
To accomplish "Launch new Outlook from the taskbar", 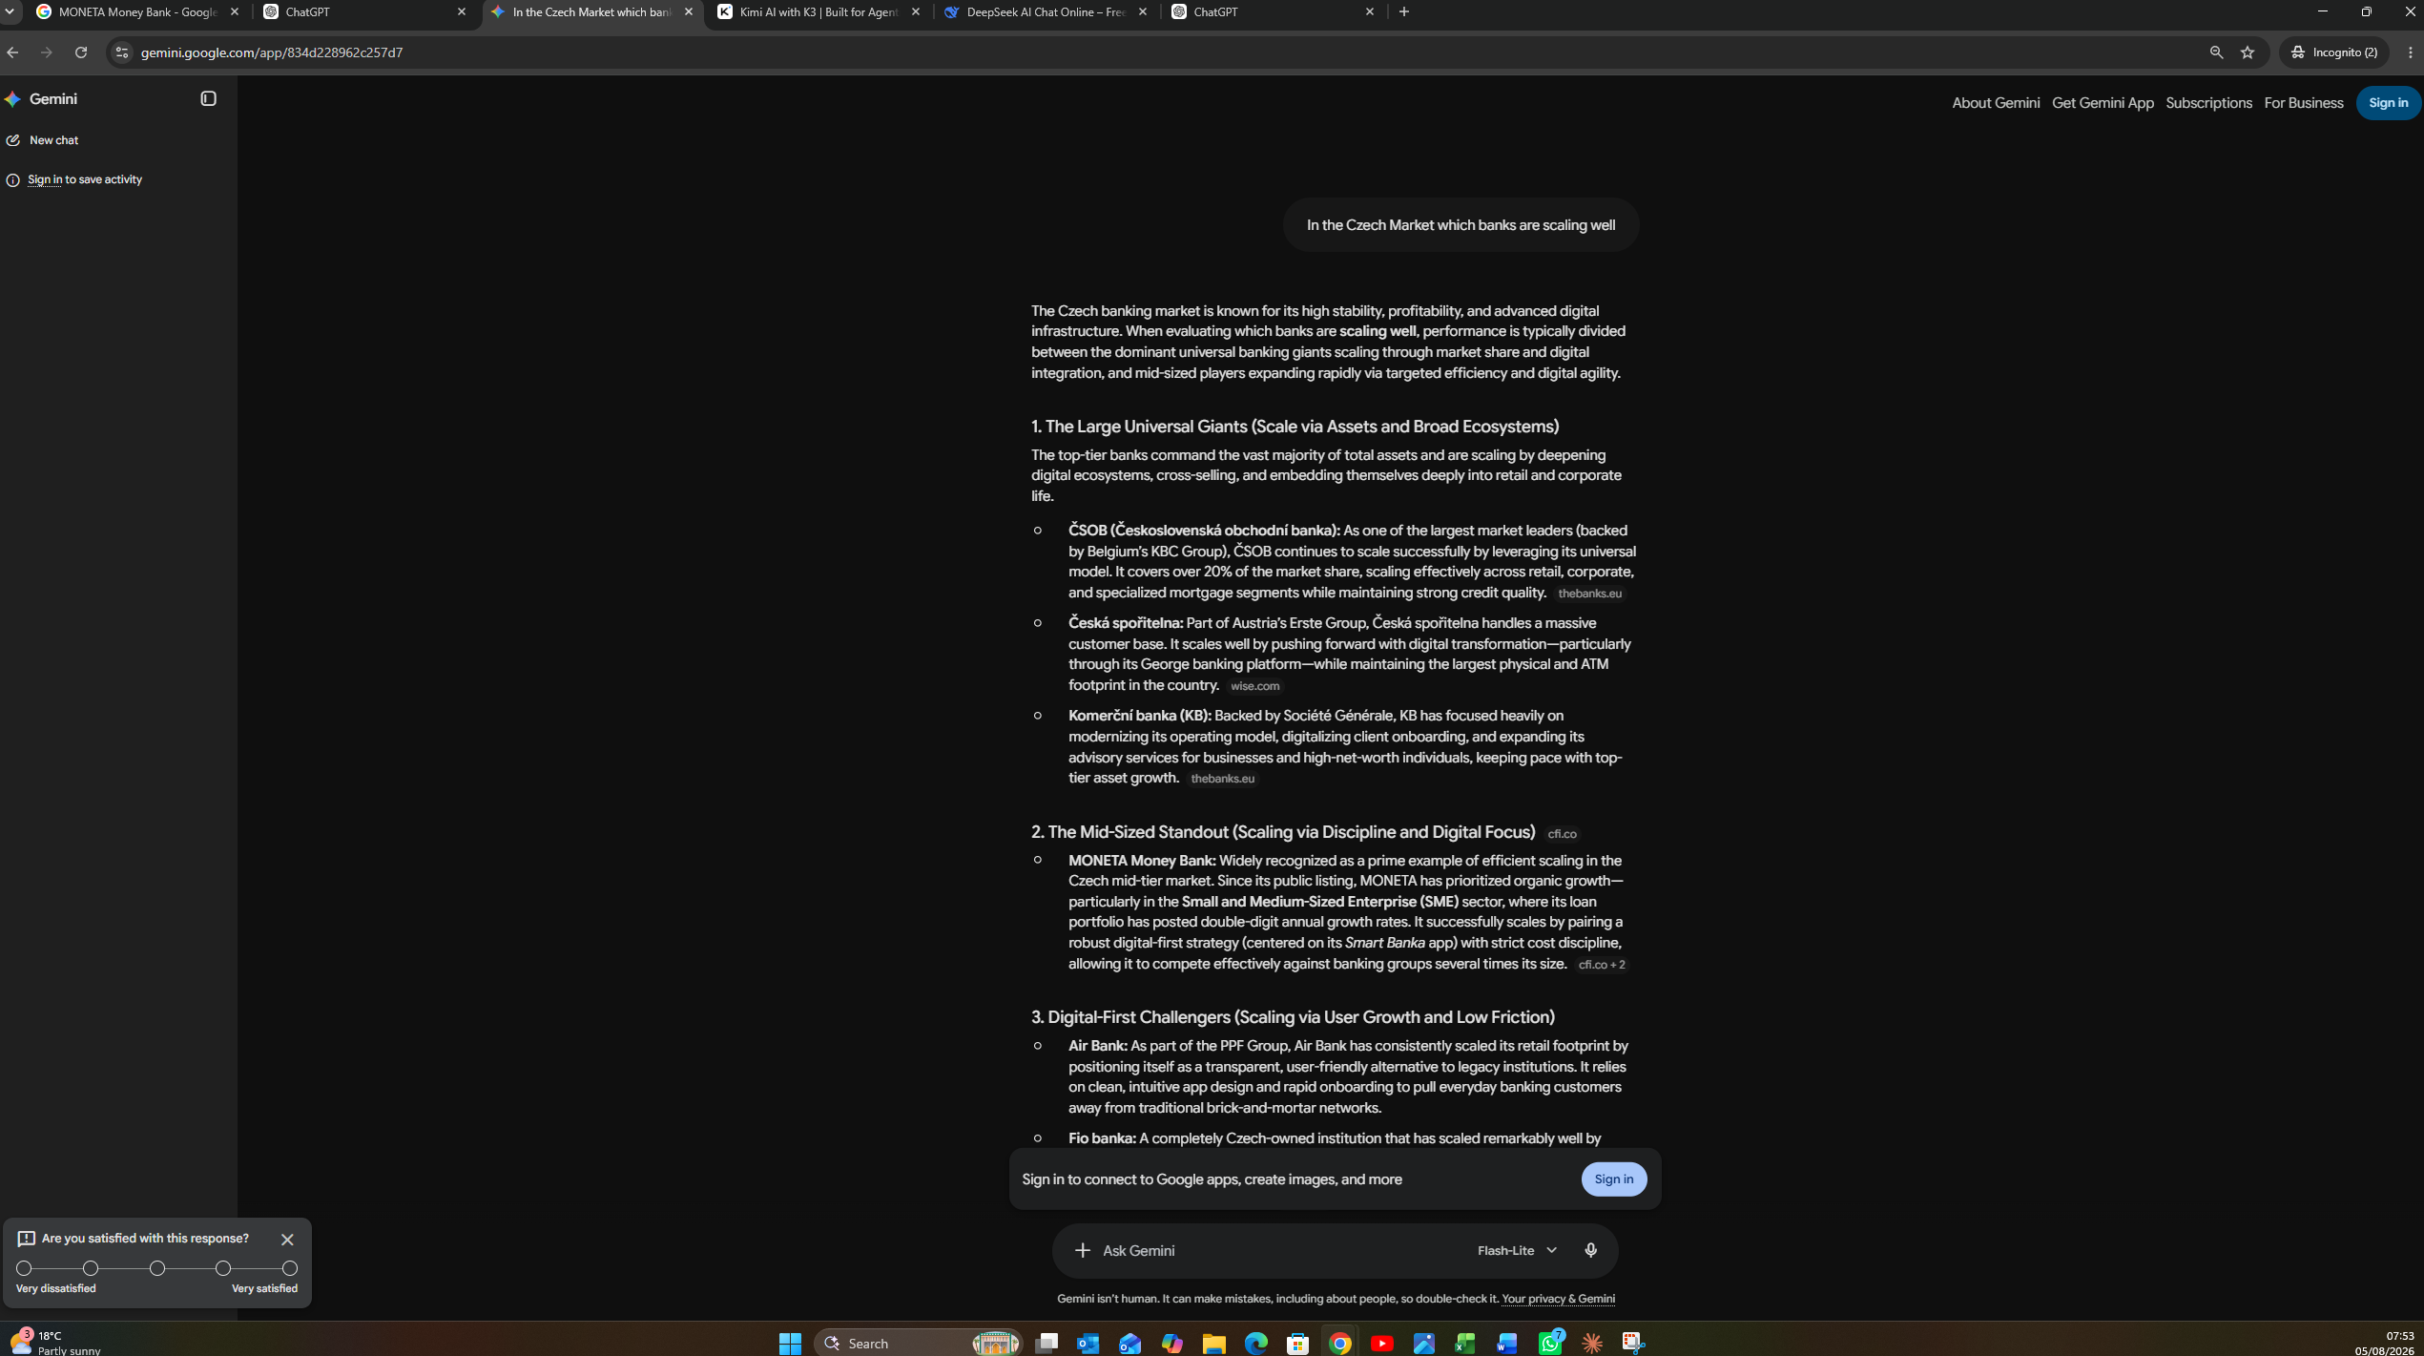I will tap(1130, 1344).
